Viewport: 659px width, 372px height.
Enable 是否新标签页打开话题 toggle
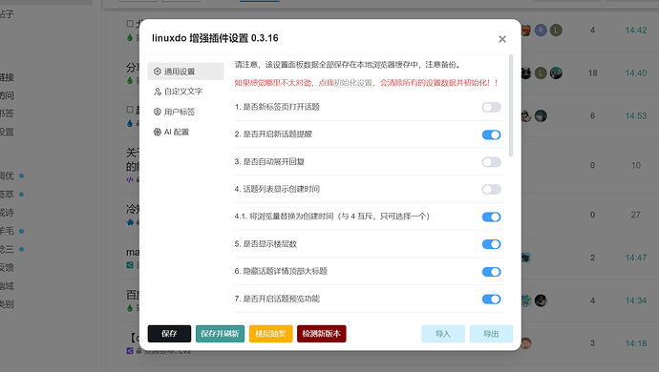pos(491,107)
